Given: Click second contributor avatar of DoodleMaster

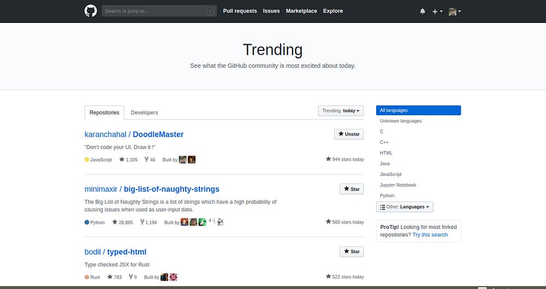Looking at the screenshot, I should tap(192, 160).
